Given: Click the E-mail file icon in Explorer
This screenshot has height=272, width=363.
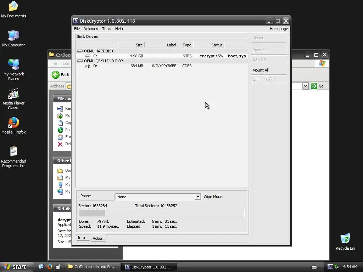Looking at the screenshot, I should 60,137.
